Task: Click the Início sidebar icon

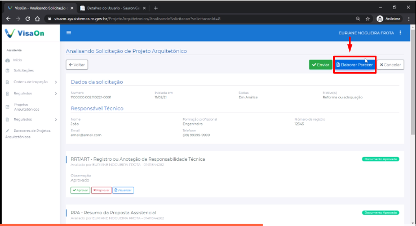Action: (7, 60)
